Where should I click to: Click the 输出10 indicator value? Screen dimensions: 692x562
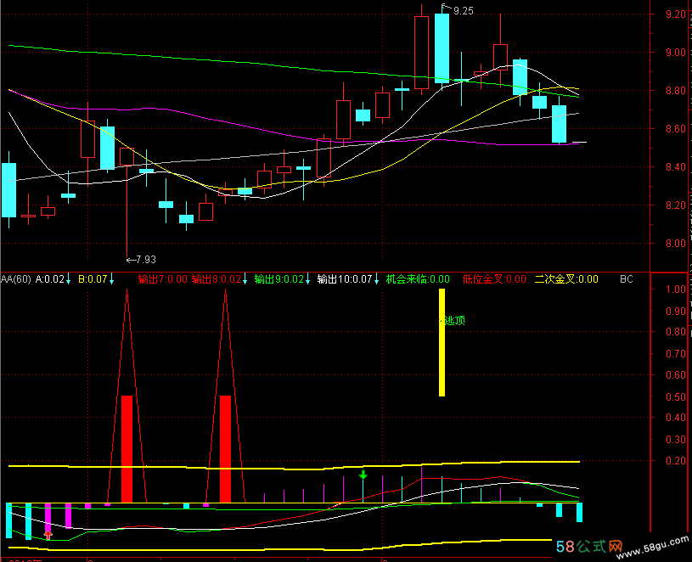346,278
